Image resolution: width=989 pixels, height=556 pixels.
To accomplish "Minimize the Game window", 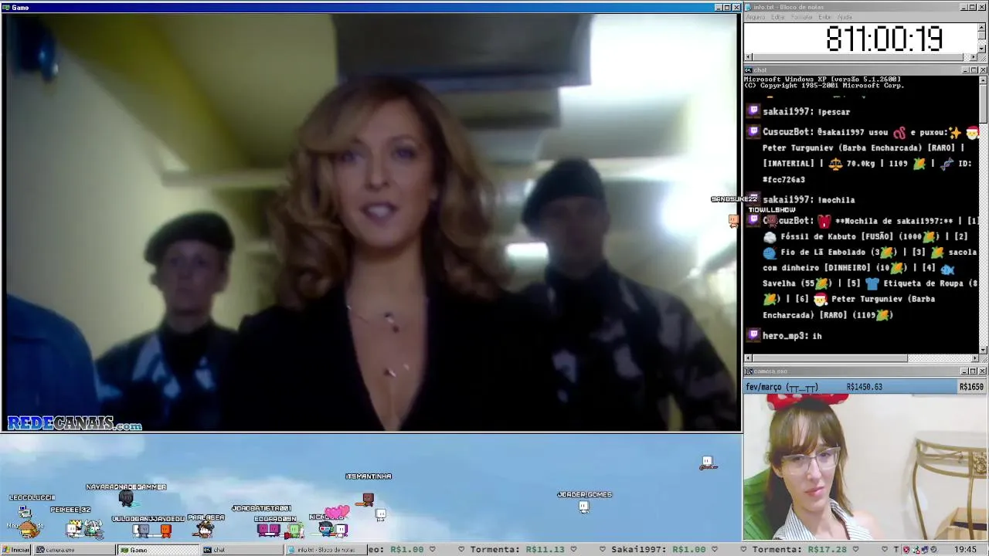I will point(718,8).
